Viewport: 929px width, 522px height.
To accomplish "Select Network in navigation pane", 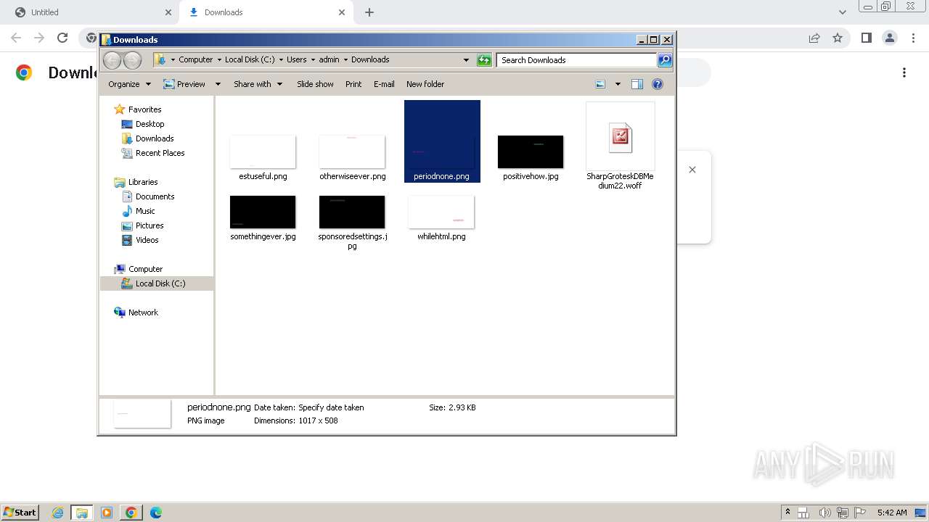I will (x=143, y=312).
